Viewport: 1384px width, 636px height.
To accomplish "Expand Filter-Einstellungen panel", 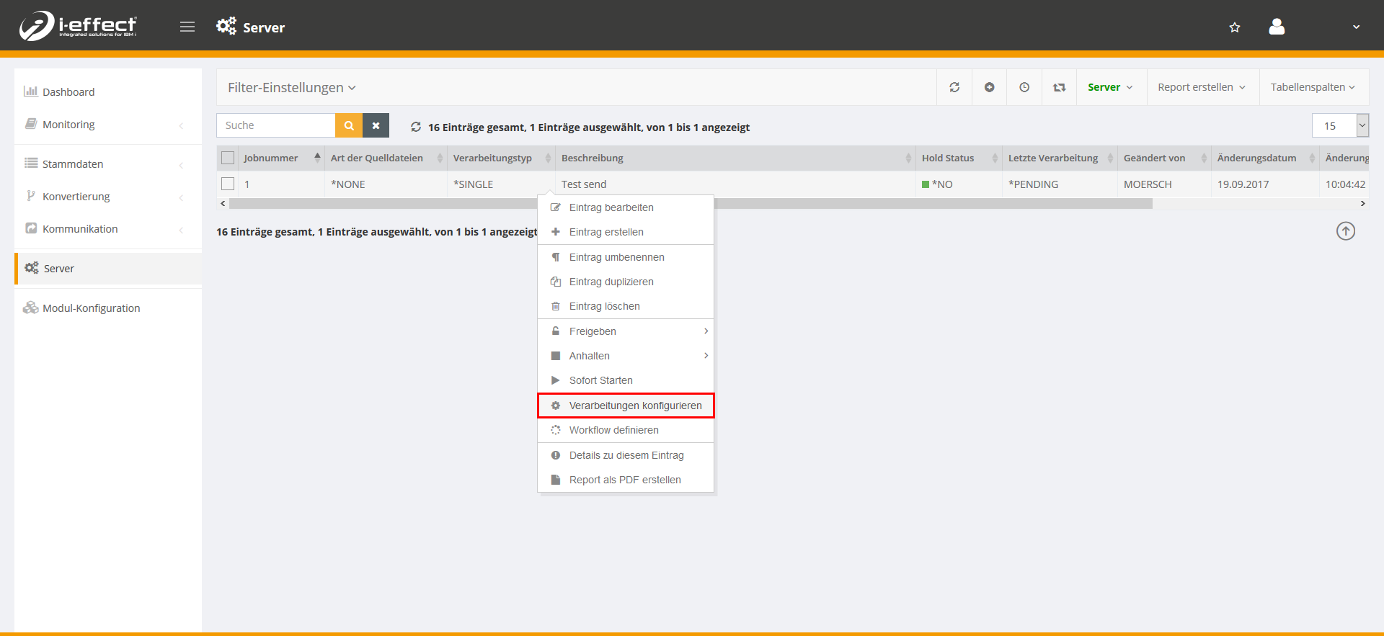I will [292, 88].
